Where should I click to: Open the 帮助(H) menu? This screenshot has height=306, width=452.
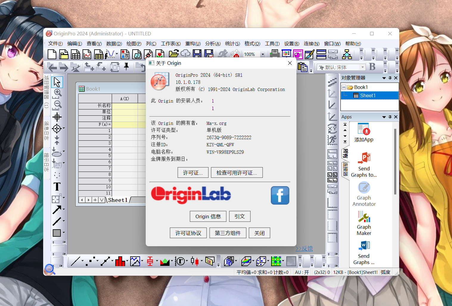(353, 44)
